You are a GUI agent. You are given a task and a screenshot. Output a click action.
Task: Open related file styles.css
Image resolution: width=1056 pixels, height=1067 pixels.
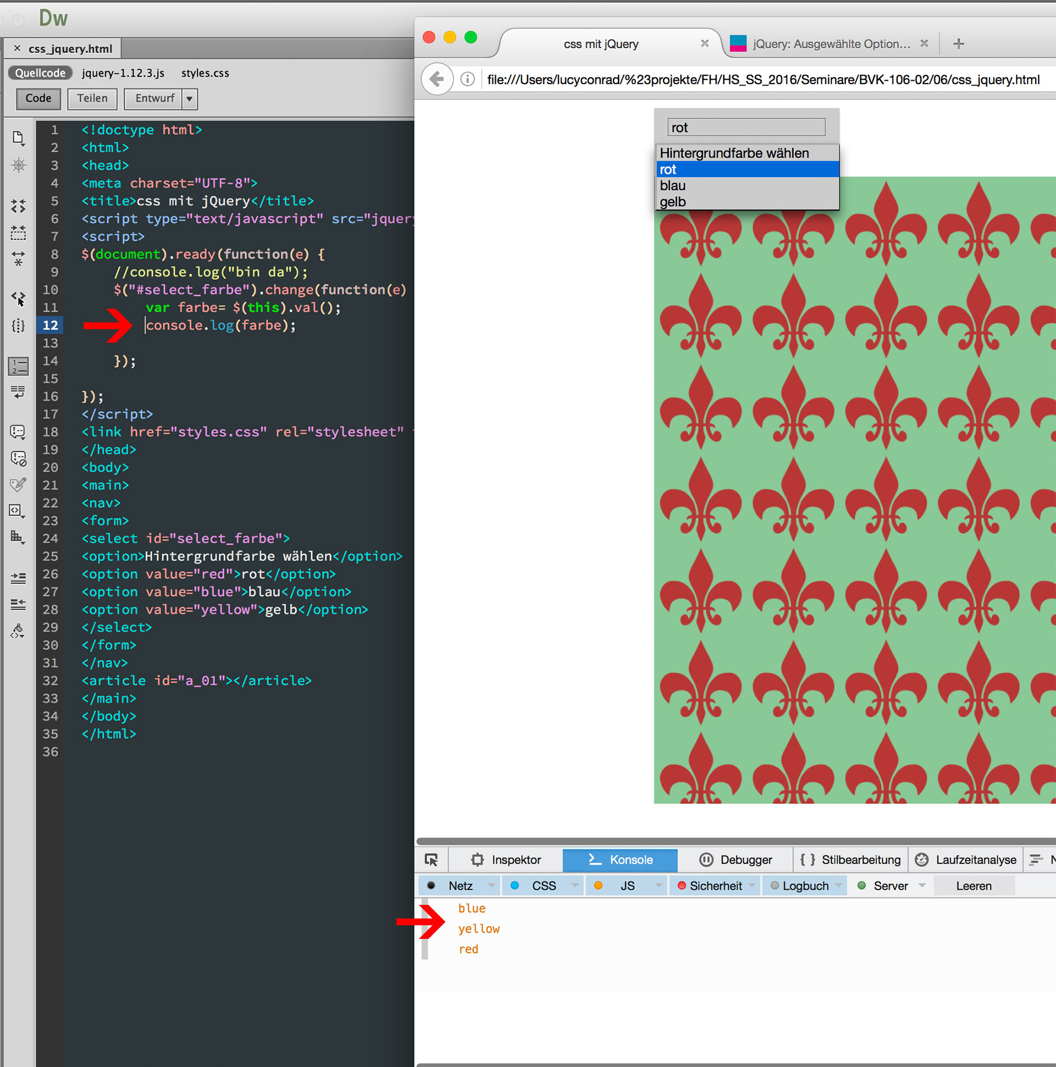pos(205,73)
